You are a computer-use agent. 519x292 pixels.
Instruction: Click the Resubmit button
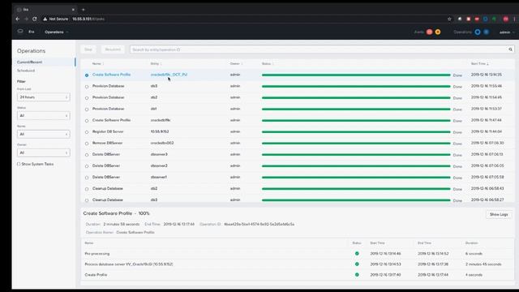coord(113,49)
